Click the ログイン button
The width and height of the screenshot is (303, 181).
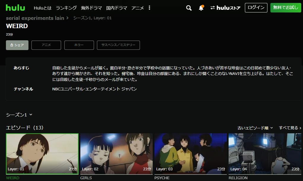[256, 8]
